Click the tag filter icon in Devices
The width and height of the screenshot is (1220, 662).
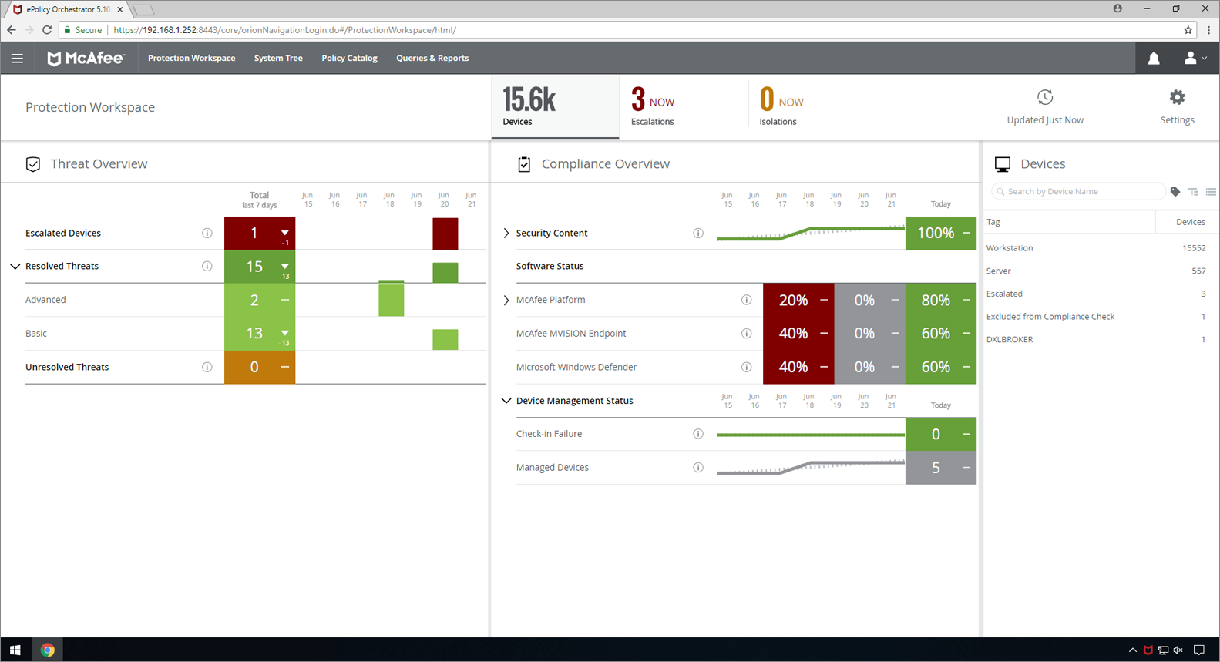[1175, 192]
